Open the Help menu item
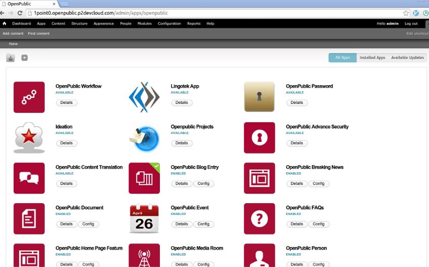This screenshot has height=267, width=429. coord(210,24)
